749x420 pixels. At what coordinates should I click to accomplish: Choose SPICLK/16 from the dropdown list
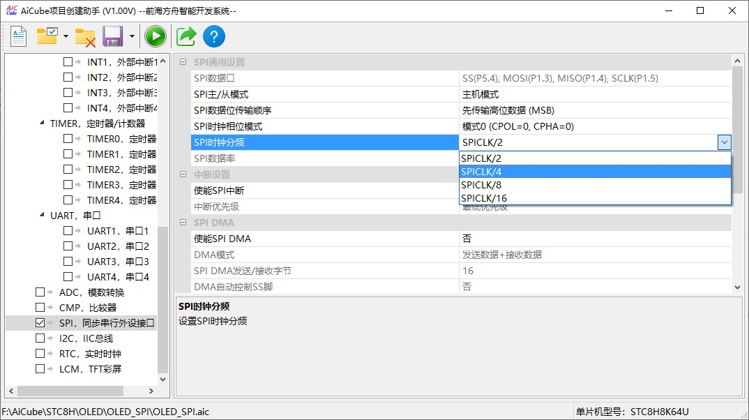[x=595, y=198]
